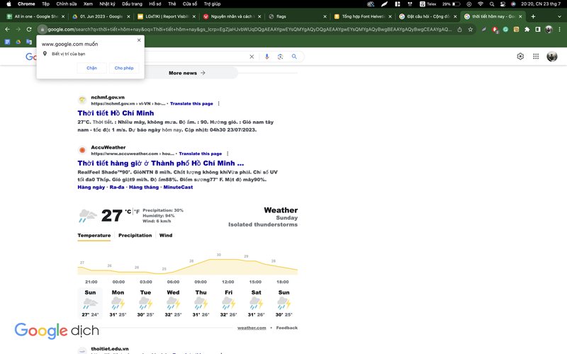Open Control Center in menu bar

pos(503,4)
